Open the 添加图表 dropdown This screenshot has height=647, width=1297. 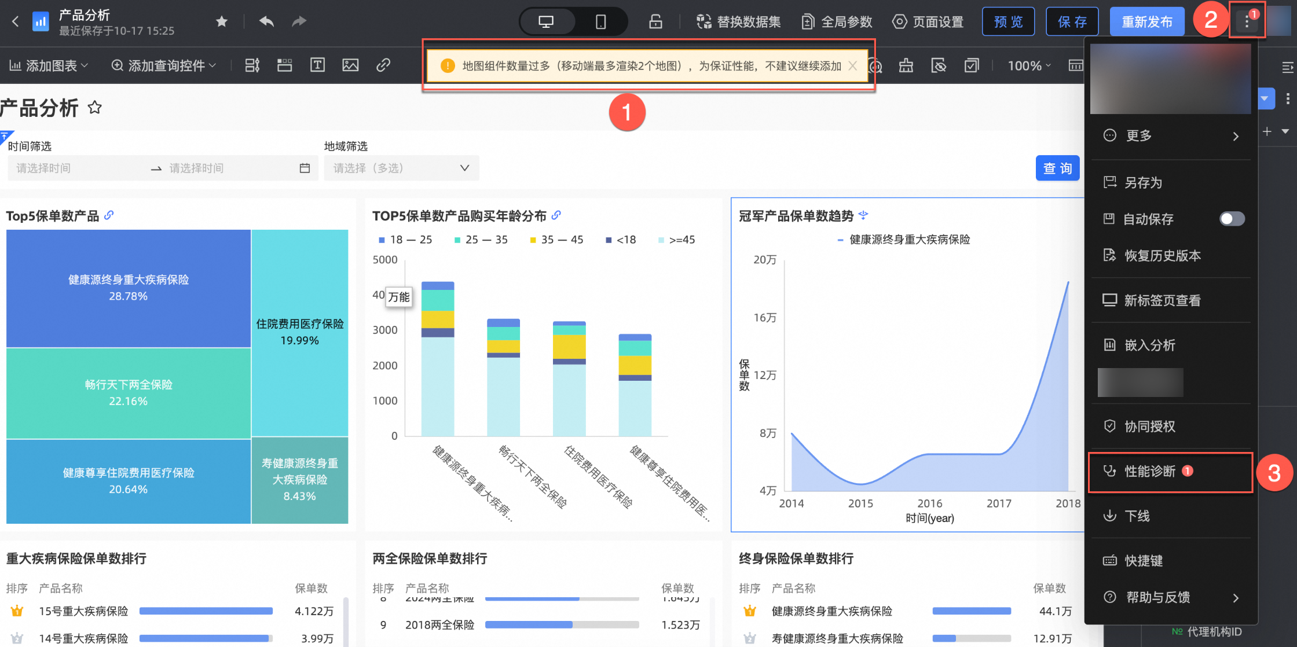tap(49, 66)
